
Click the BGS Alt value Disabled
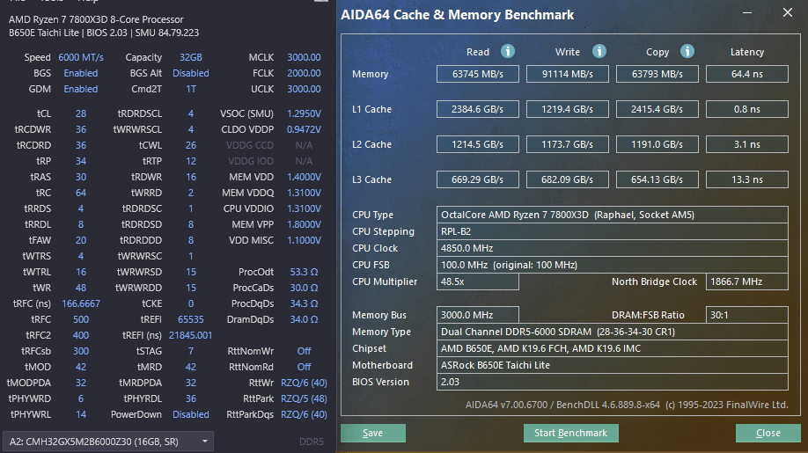point(191,73)
